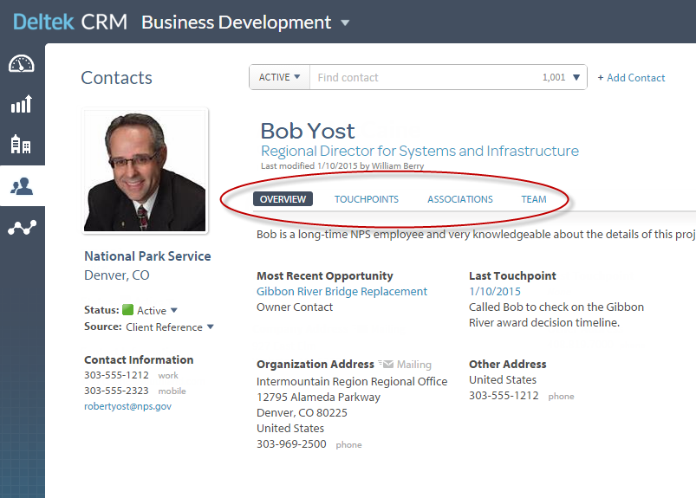Click inside the Find contact search field
Screen dimensions: 696x498
[x=425, y=78]
